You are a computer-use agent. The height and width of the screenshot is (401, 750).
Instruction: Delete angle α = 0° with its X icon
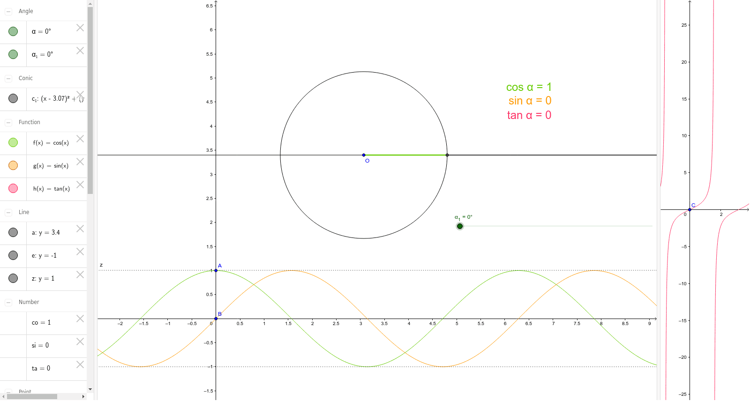tap(80, 28)
